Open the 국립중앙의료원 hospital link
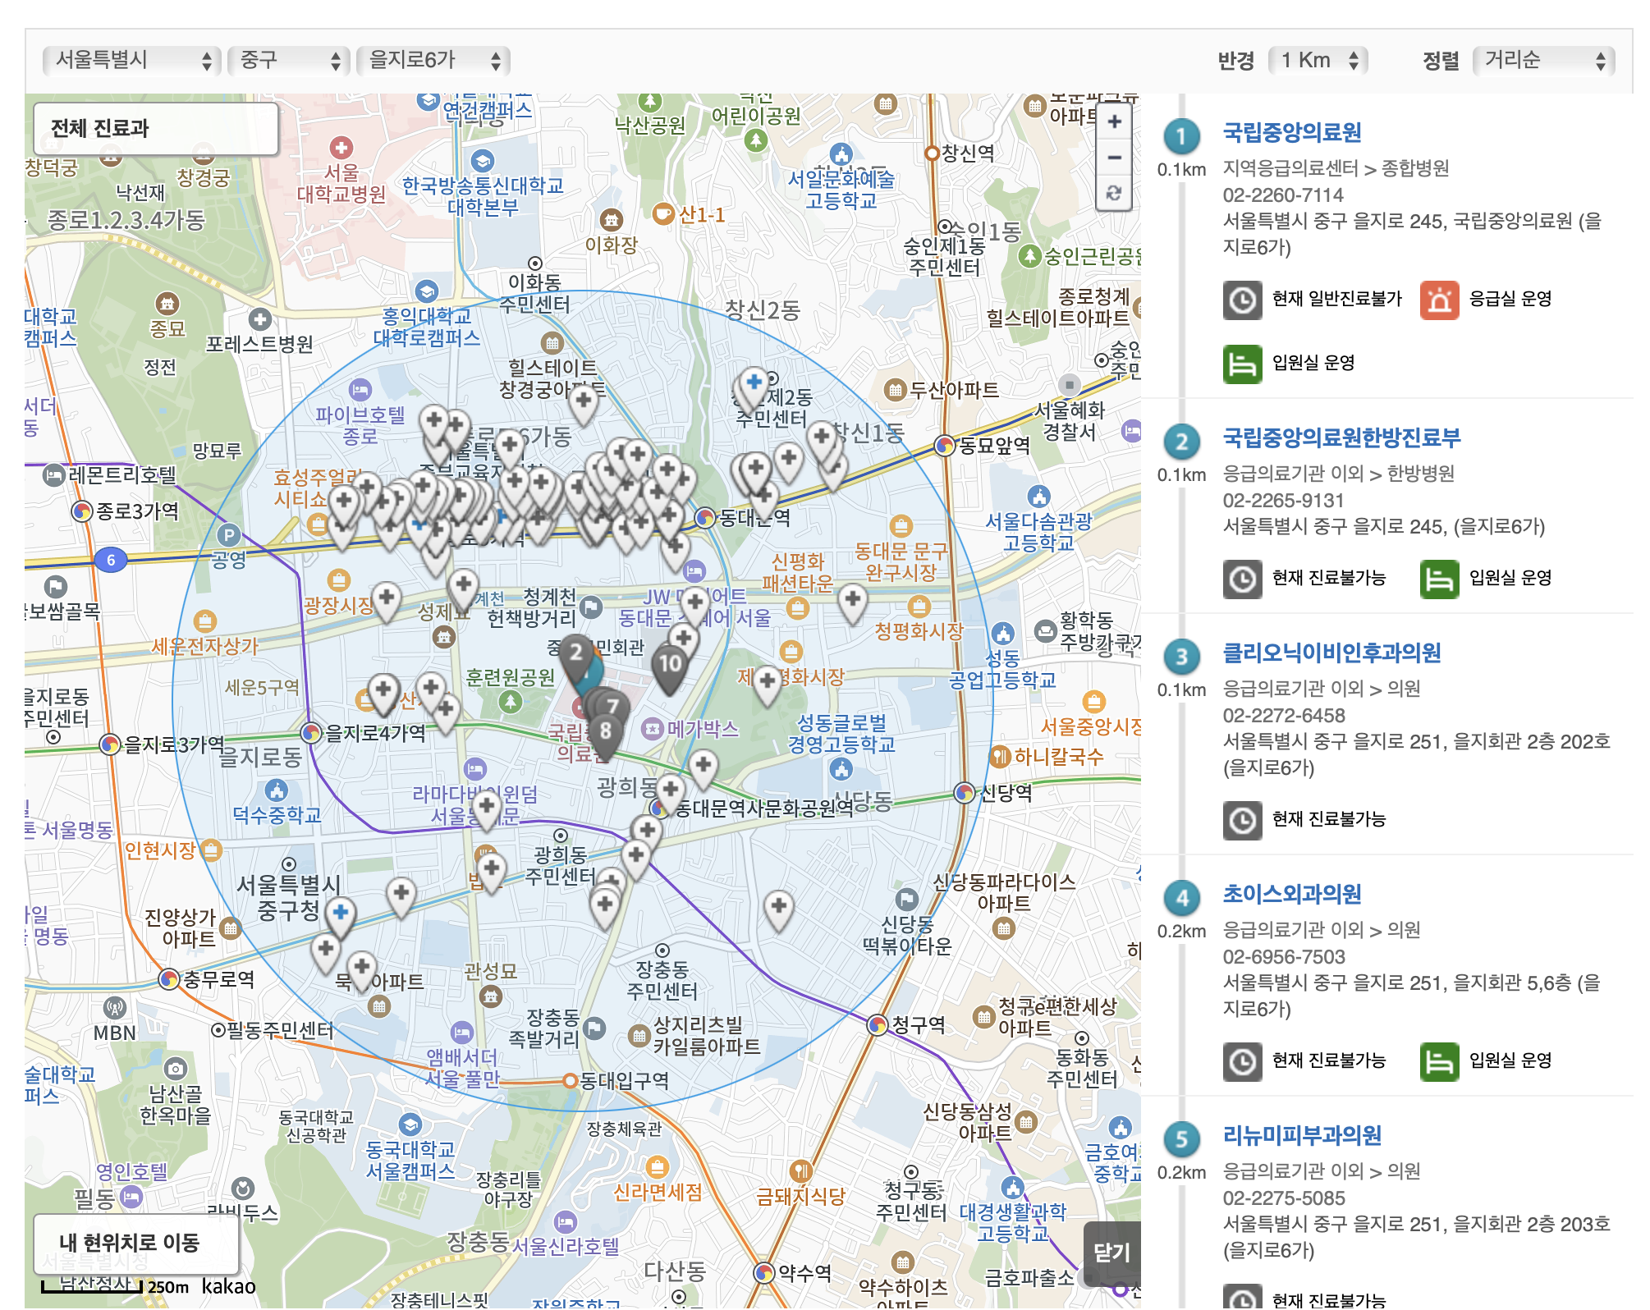The height and width of the screenshot is (1310, 1650). pos(1291,132)
